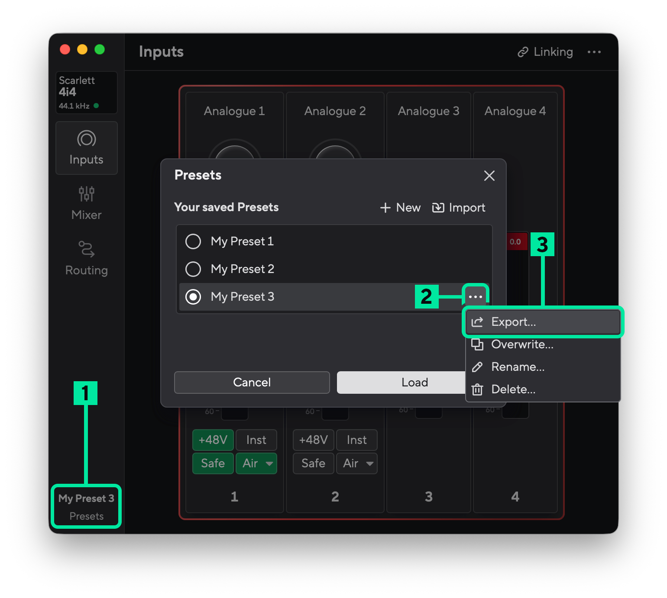This screenshot has height=598, width=667.
Task: Choose Delete... from the preset menu
Action: (543, 389)
